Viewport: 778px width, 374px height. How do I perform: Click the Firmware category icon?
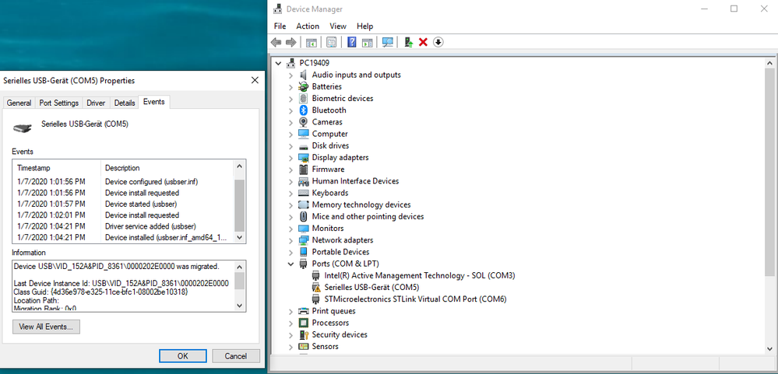[304, 170]
